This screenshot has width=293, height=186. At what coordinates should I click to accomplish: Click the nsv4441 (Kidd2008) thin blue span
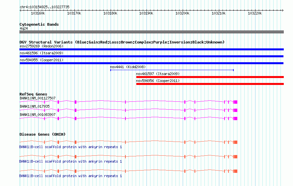point(172,70)
